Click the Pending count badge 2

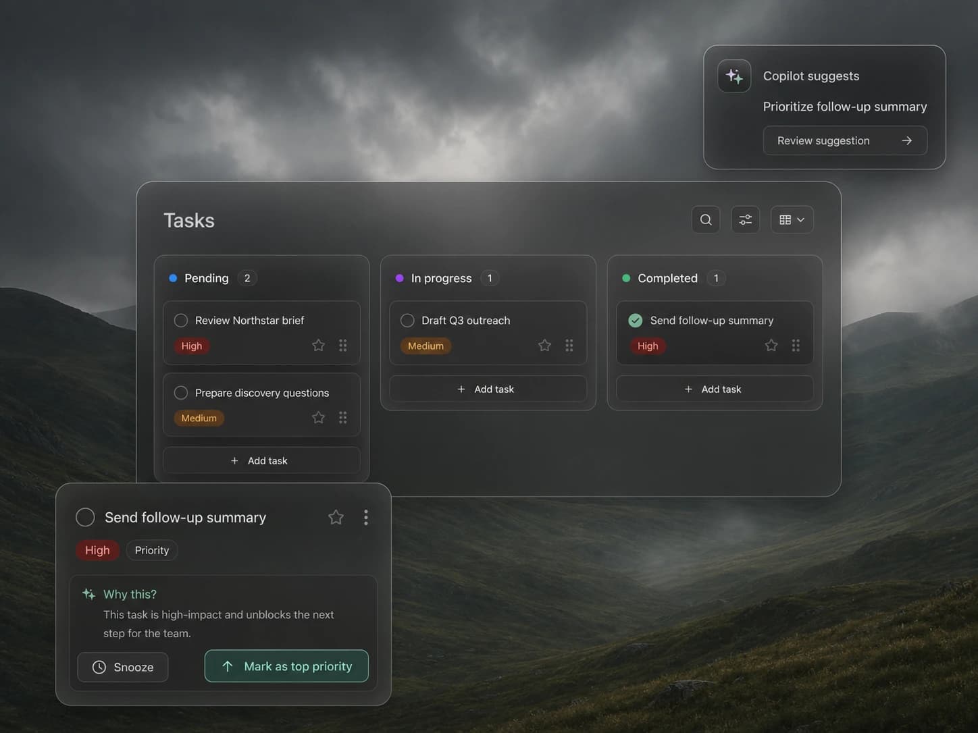tap(247, 278)
